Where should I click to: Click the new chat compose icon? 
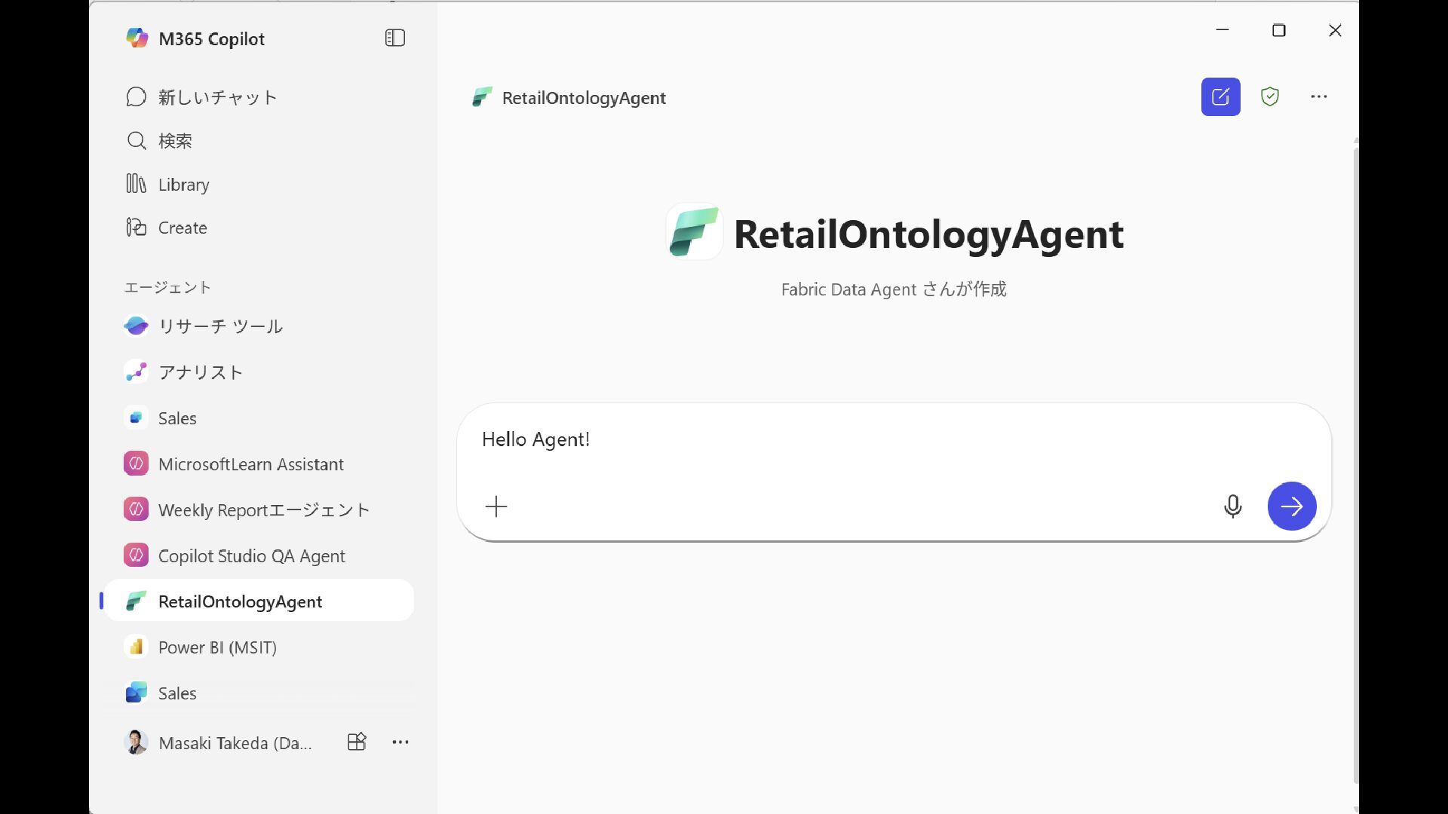(x=1220, y=96)
